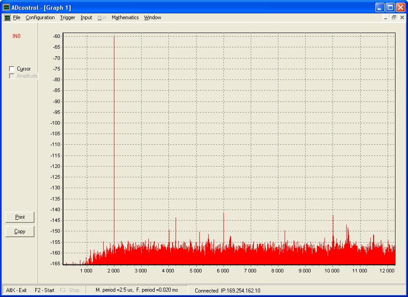408x297 pixels.
Task: Close the ADcontrol application window
Action: pos(400,8)
